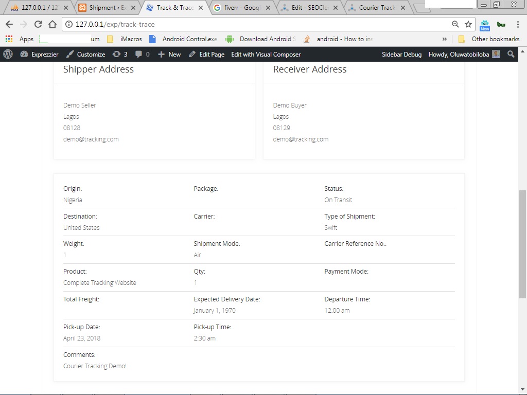Open the bookmarks overflow chevron

point(444,39)
